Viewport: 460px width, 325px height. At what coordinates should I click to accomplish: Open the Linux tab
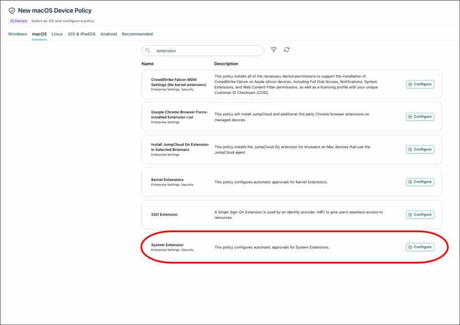point(57,34)
